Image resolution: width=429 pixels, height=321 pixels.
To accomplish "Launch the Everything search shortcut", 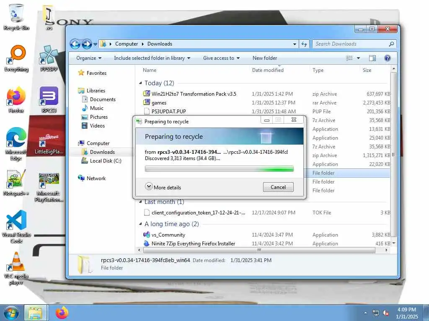I will (16, 59).
